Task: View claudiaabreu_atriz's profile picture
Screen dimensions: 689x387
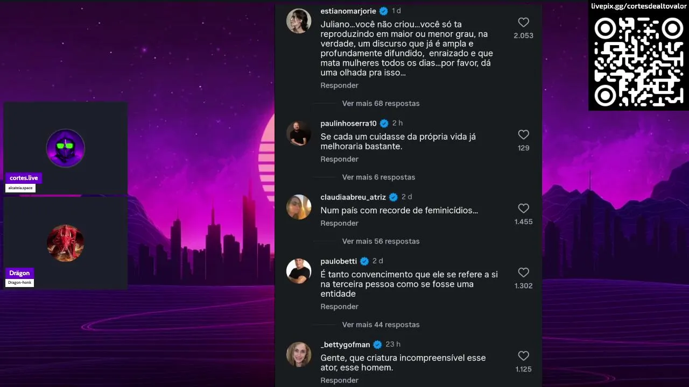Action: click(x=299, y=207)
